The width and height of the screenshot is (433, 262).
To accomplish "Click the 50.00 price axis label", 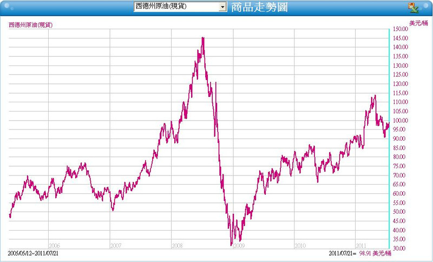I will (x=399, y=212).
